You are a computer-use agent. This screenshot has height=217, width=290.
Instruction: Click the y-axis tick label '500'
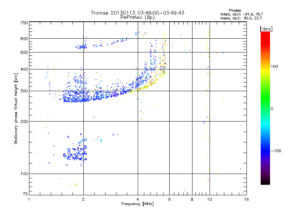pyautogui.click(x=24, y=52)
